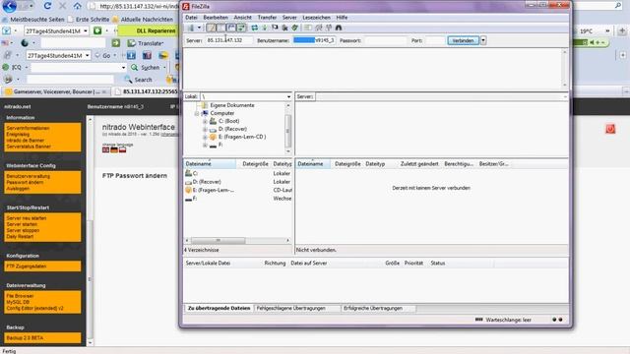Expand the C: (Boot) tree node
The height and width of the screenshot is (354, 630).
pyautogui.click(x=205, y=121)
